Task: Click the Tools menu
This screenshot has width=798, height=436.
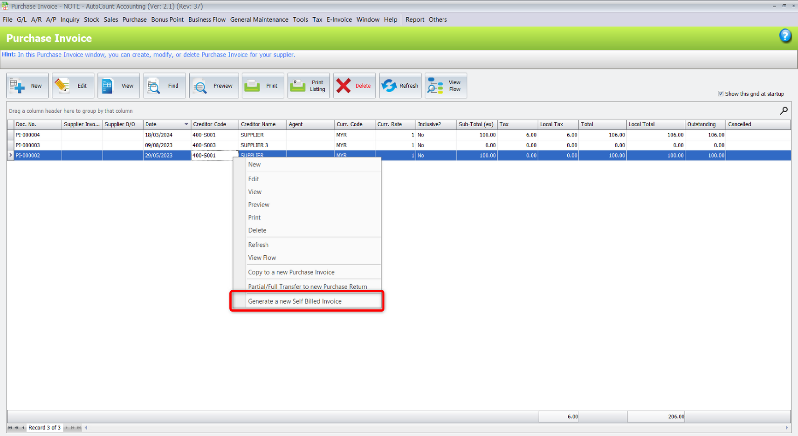Action: 300,20
